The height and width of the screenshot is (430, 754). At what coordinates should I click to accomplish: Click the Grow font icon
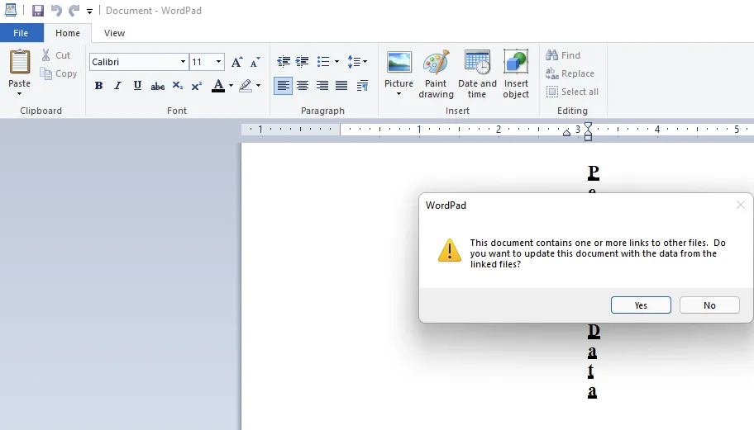[237, 62]
